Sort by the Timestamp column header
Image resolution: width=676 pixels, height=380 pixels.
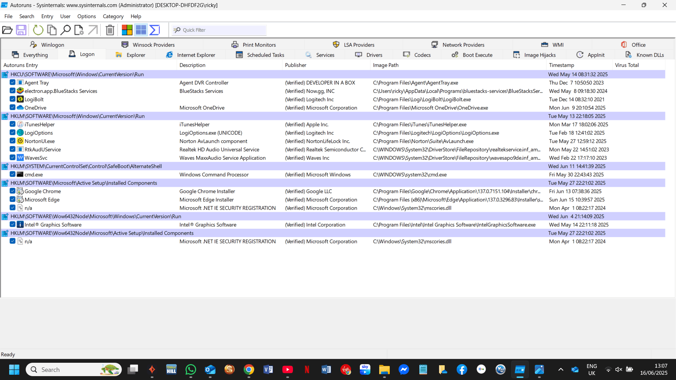562,65
